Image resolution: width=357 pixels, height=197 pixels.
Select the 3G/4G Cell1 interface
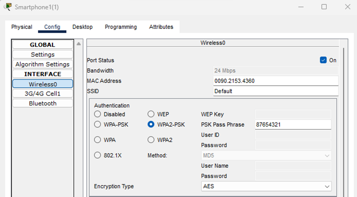click(43, 94)
